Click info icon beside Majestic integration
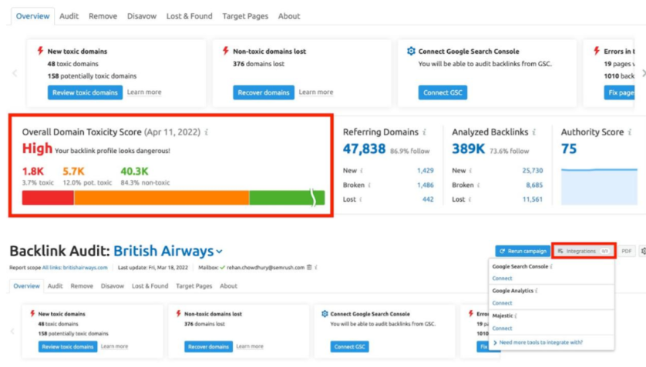 coord(516,315)
